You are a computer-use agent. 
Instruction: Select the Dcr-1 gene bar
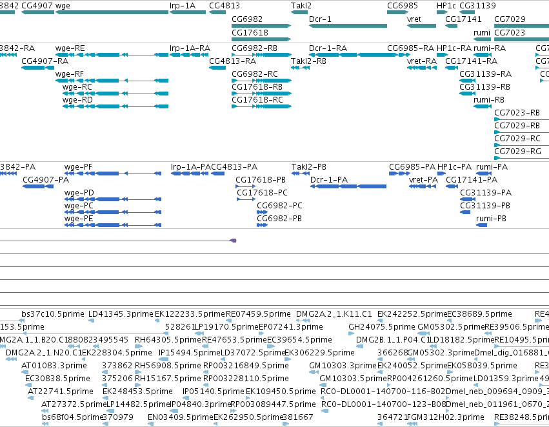[348, 26]
